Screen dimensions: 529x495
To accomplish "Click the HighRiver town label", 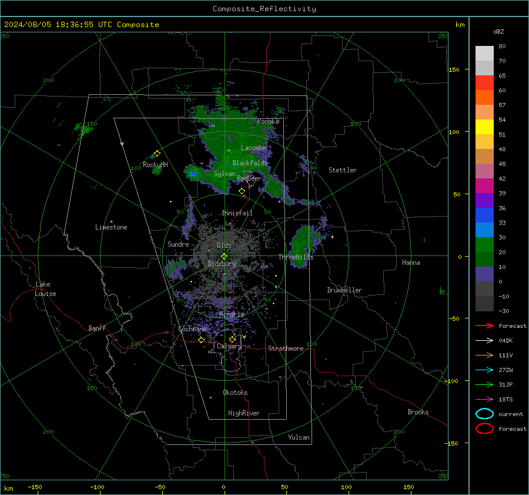I will 244,413.
